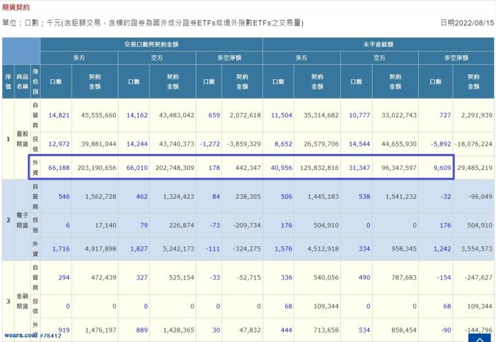Open the 1,716 electronics futures long volume

pos(61,247)
